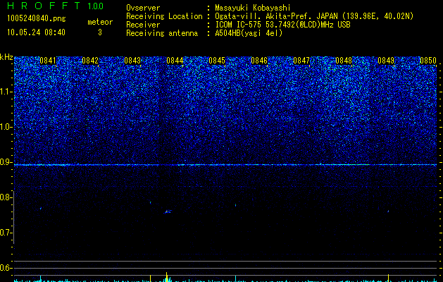Screen dimensions: 443x282
Task: Click the 0846 time marker
Action: (x=259, y=61)
